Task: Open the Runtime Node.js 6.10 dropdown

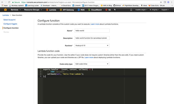Action: click(92, 46)
